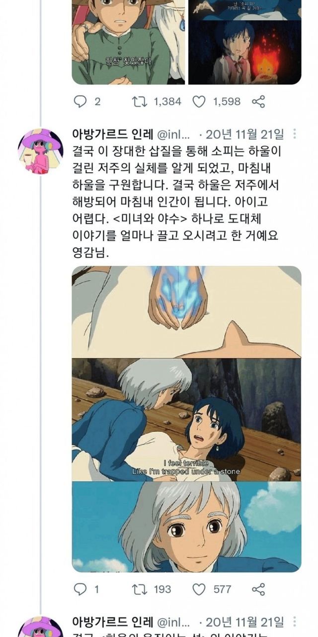View the boy in green shirt image
This screenshot has height=637, width=318.
point(129,42)
